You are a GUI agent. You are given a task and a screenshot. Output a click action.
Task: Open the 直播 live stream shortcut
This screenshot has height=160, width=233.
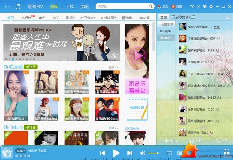tap(177, 7)
